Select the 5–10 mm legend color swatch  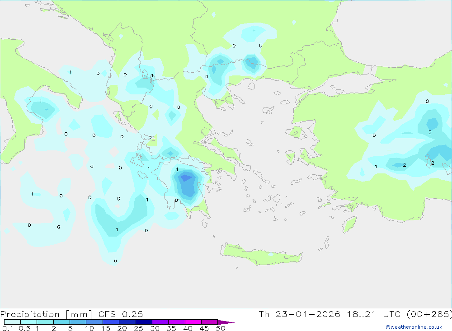pyautogui.click(x=78, y=322)
